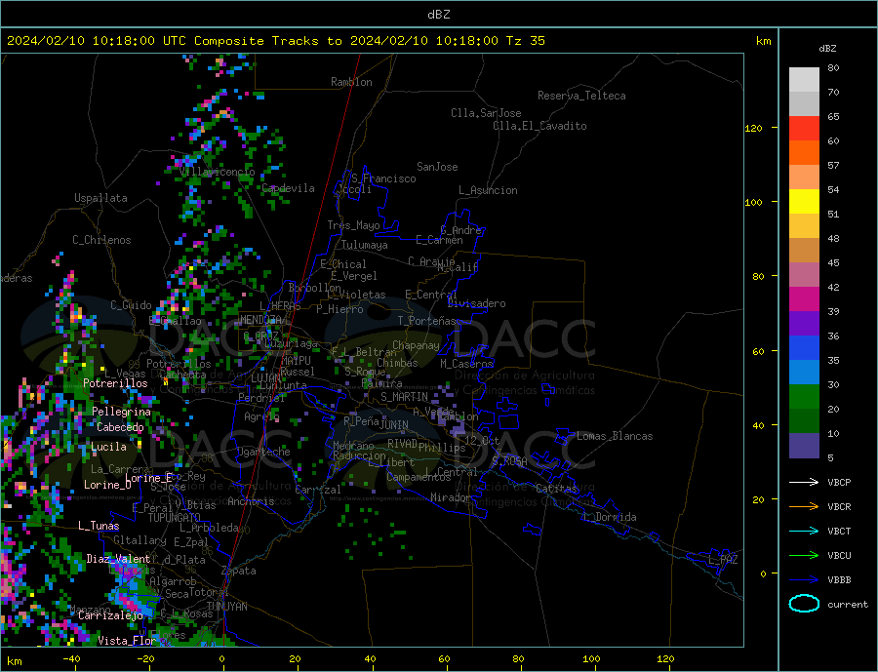The image size is (878, 672).
Task: Click the S_Francisco label
Action: [383, 178]
